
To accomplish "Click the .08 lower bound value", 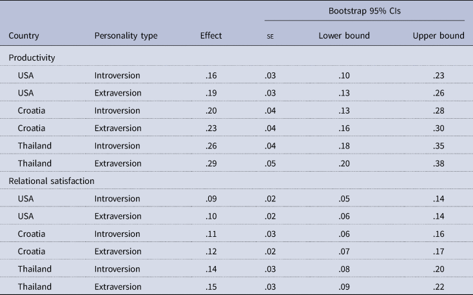I will (x=345, y=269).
